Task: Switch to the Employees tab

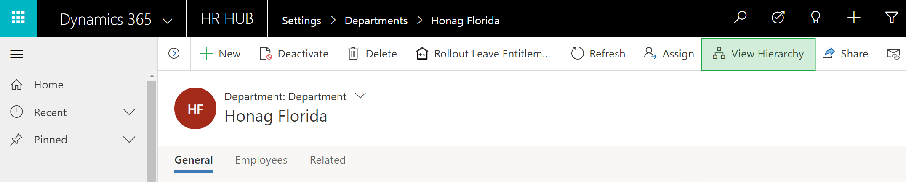Action: point(261,160)
